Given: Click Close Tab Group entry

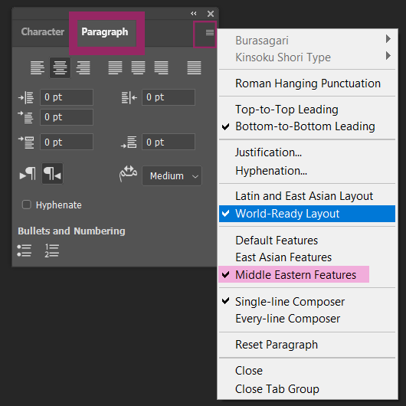Looking at the screenshot, I should click(307, 389).
